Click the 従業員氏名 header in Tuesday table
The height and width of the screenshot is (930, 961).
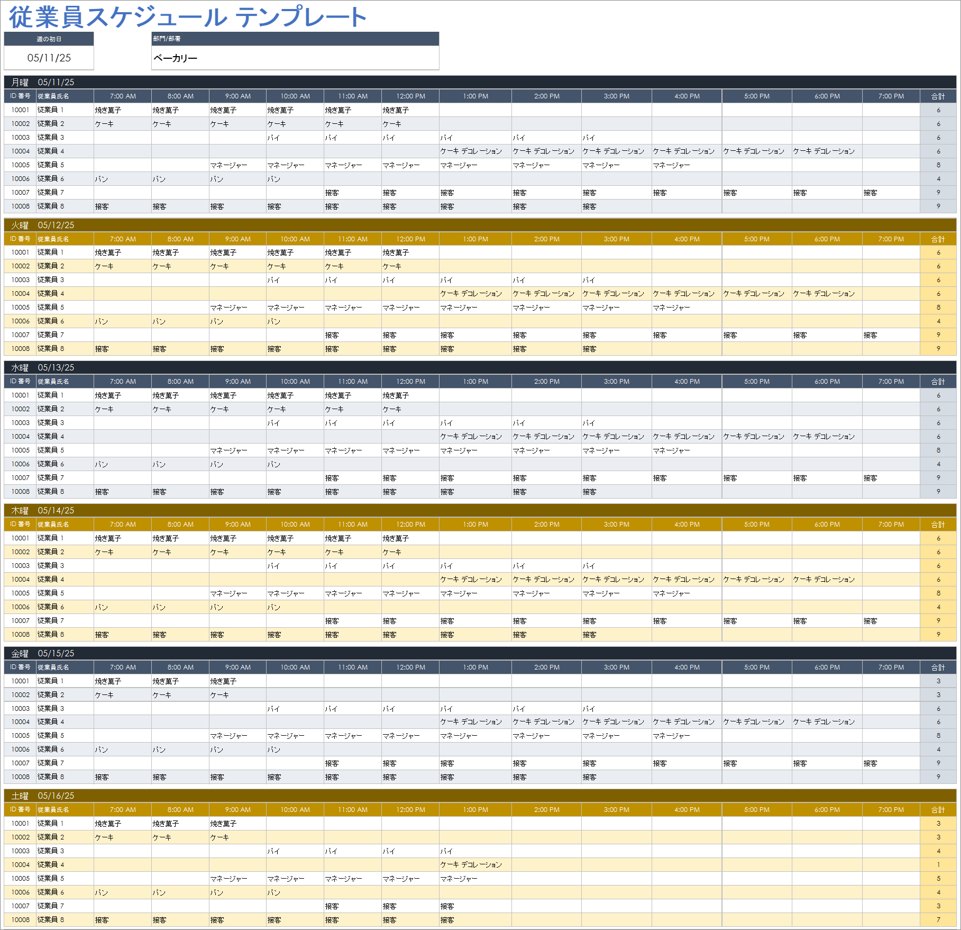(64, 239)
